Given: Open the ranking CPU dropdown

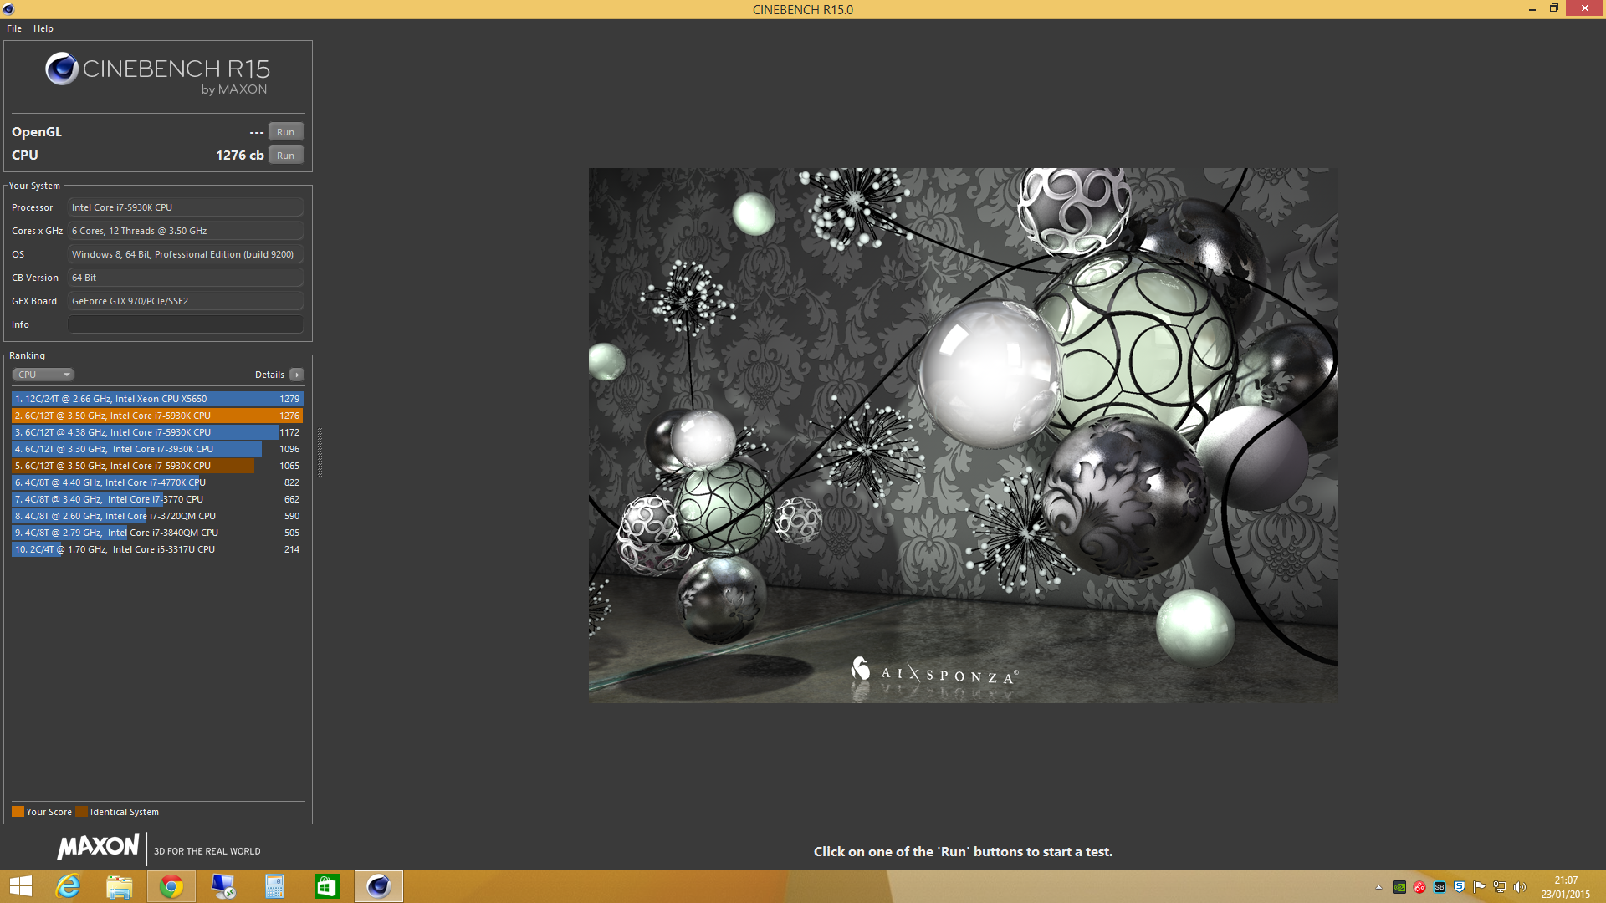Looking at the screenshot, I should (x=43, y=375).
